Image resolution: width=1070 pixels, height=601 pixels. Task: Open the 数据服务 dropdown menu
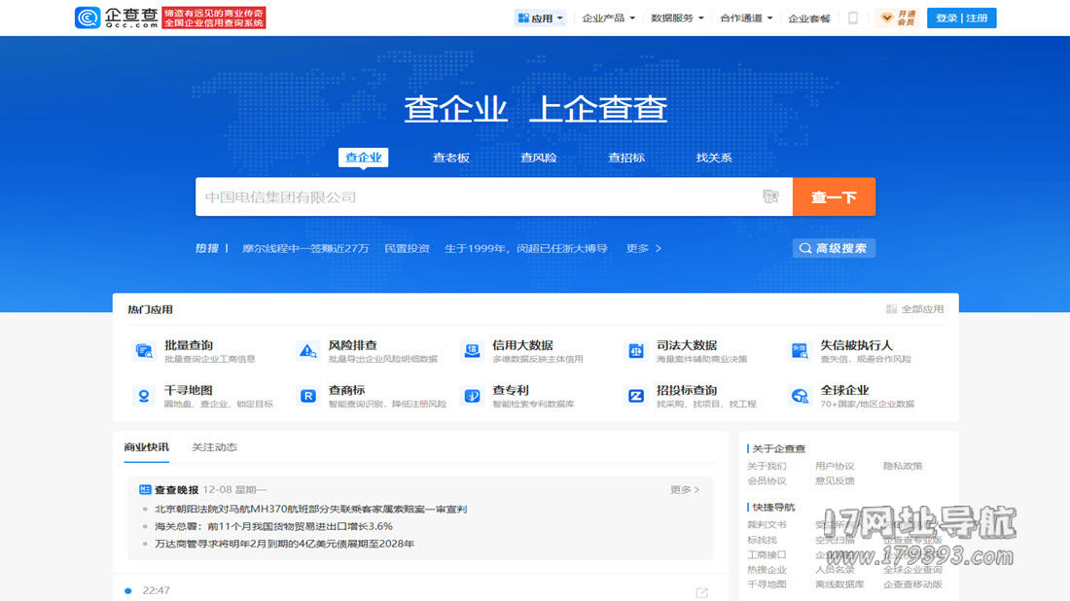pos(677,18)
